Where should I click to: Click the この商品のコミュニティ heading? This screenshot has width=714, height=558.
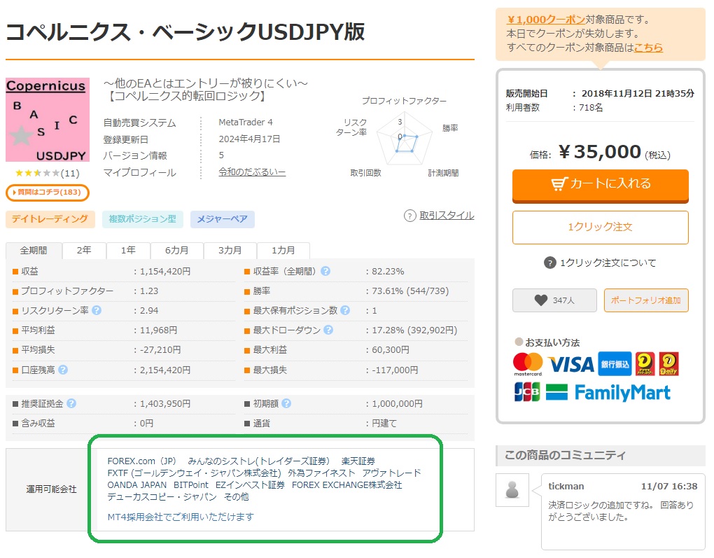pos(565,454)
